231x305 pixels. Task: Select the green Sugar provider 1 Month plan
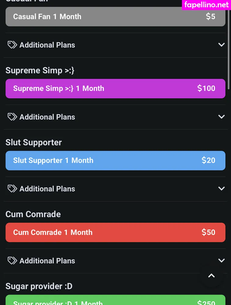[x=115, y=301]
